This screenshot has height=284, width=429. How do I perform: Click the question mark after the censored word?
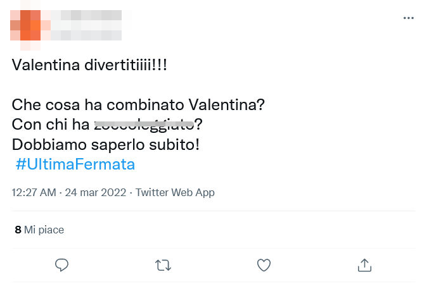coord(199,125)
